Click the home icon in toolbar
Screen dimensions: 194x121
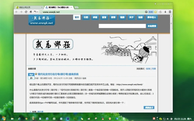(x=31, y=12)
